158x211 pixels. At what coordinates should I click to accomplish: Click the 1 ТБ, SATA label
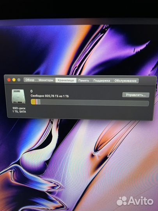tap(19, 111)
